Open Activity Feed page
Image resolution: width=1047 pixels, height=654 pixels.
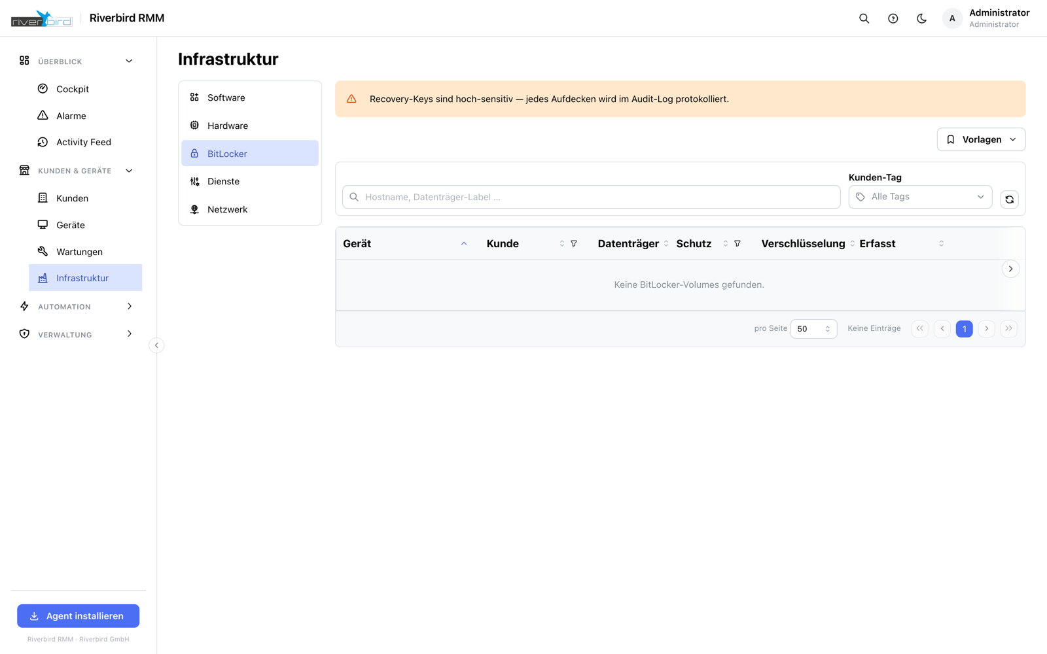pos(85,142)
